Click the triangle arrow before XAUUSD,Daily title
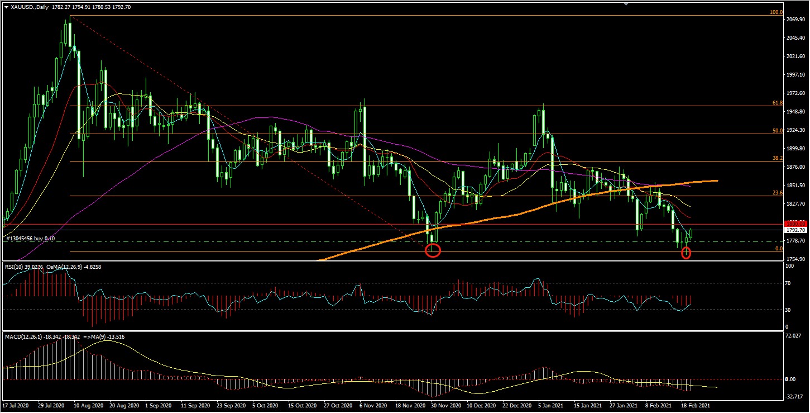 [x=6, y=7]
